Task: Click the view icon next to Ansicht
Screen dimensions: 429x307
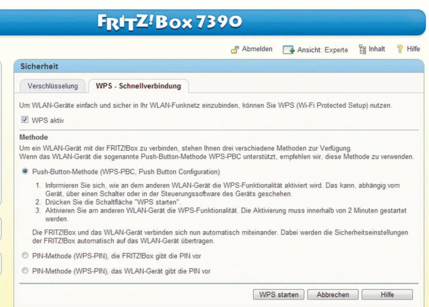Action: coord(288,50)
